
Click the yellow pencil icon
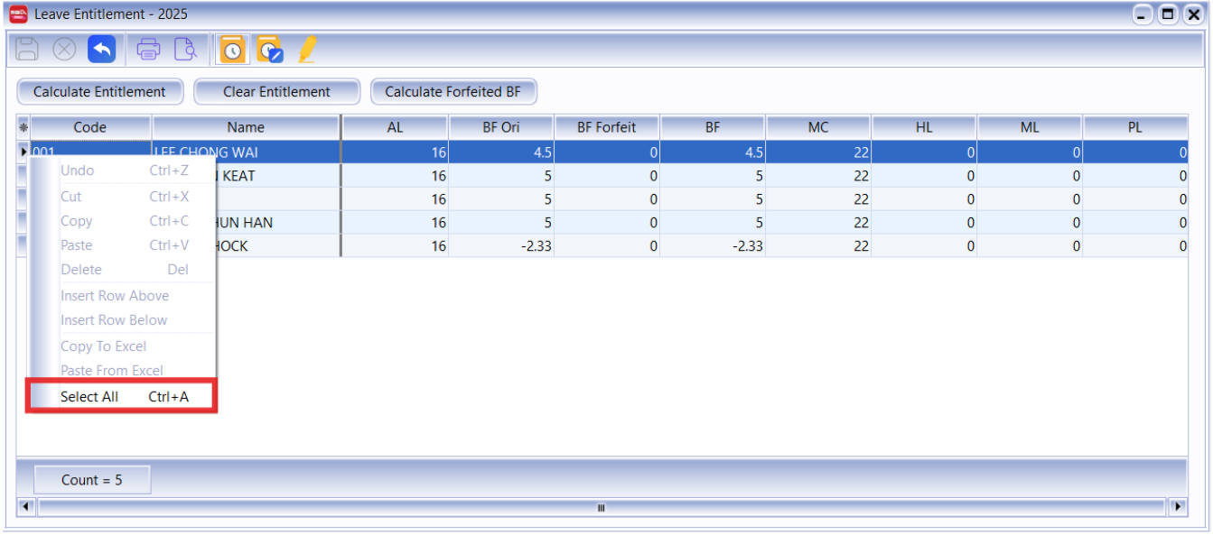click(307, 49)
